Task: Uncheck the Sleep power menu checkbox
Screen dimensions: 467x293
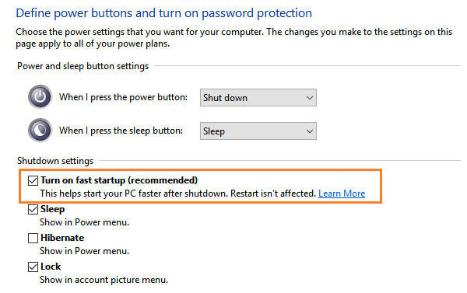Action: pos(33,209)
